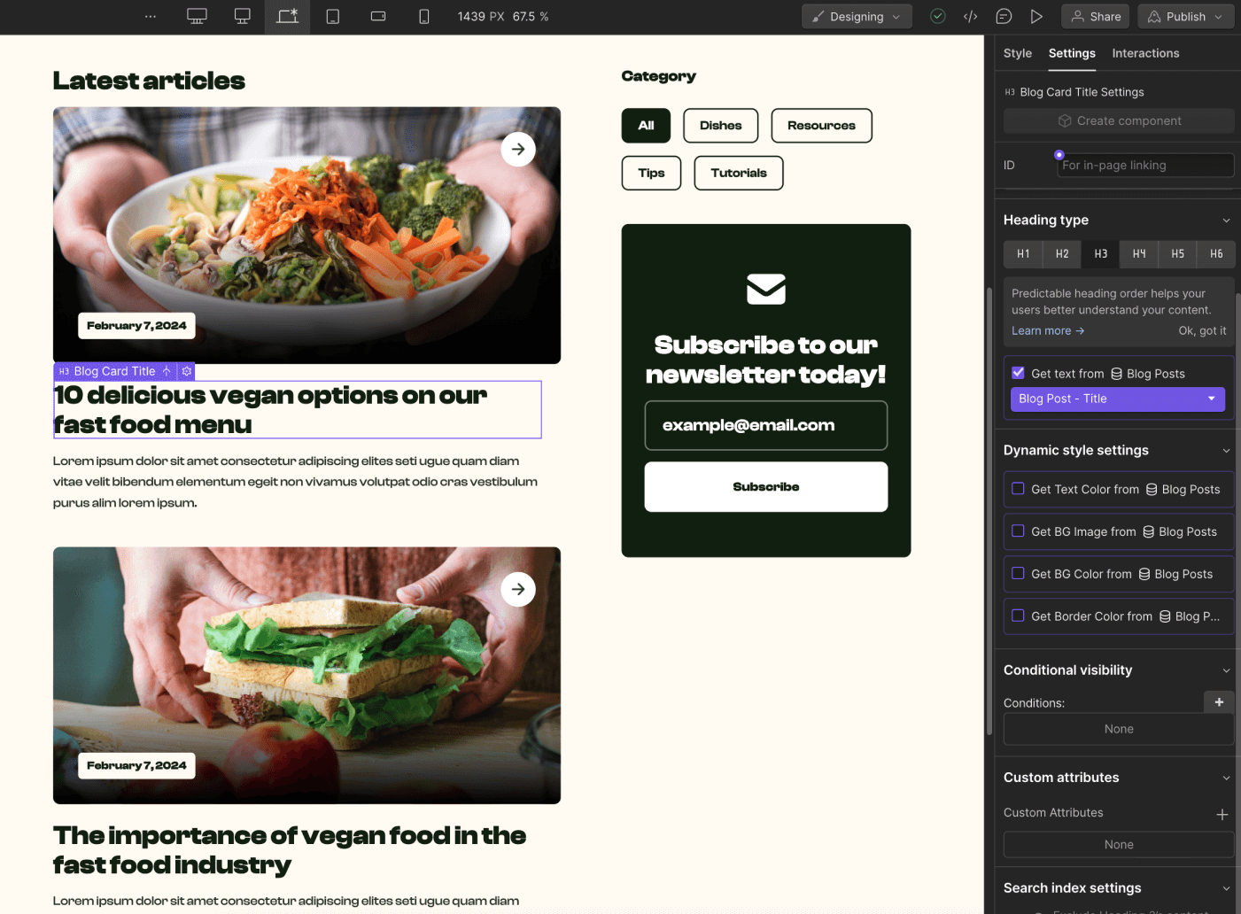Set heading type to H4
The height and width of the screenshot is (914, 1241).
pyautogui.click(x=1139, y=254)
